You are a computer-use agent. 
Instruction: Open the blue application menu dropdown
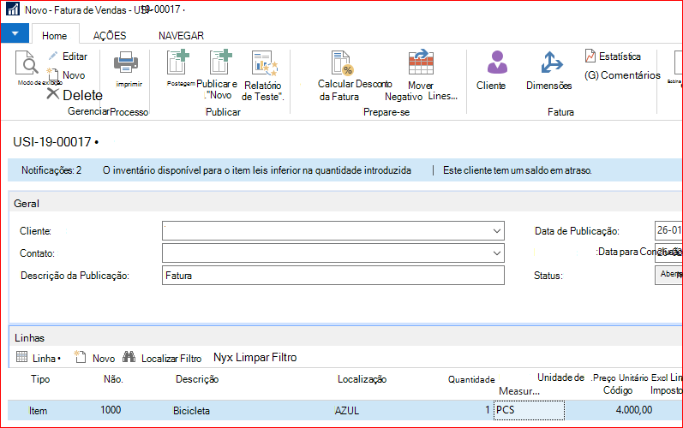(15, 33)
